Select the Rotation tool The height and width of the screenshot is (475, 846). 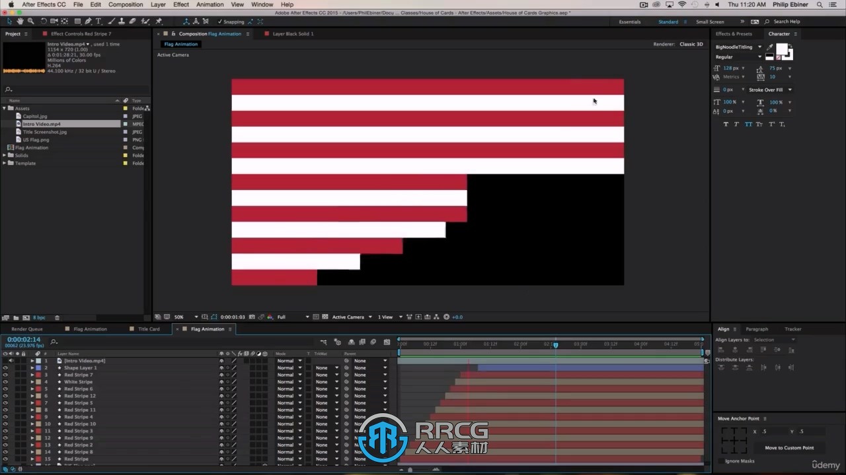coord(44,21)
